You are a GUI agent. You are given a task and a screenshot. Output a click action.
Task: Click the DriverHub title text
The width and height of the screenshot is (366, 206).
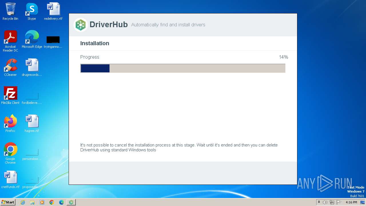(x=109, y=25)
